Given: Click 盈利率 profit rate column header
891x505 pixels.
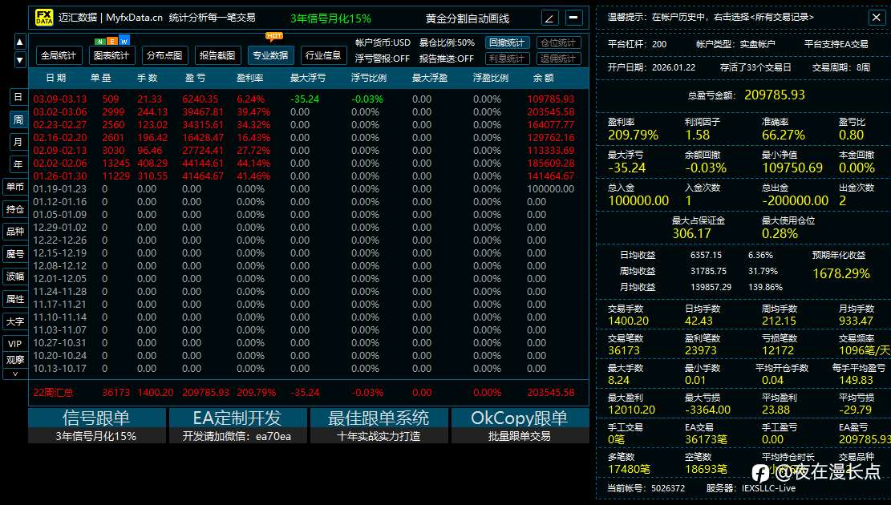Looking at the screenshot, I should (250, 78).
